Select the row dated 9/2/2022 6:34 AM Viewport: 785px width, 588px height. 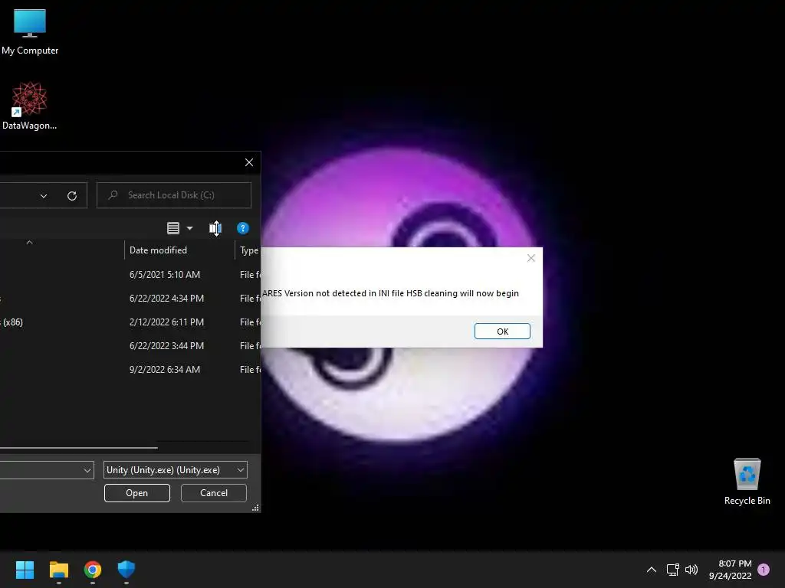pyautogui.click(x=130, y=370)
